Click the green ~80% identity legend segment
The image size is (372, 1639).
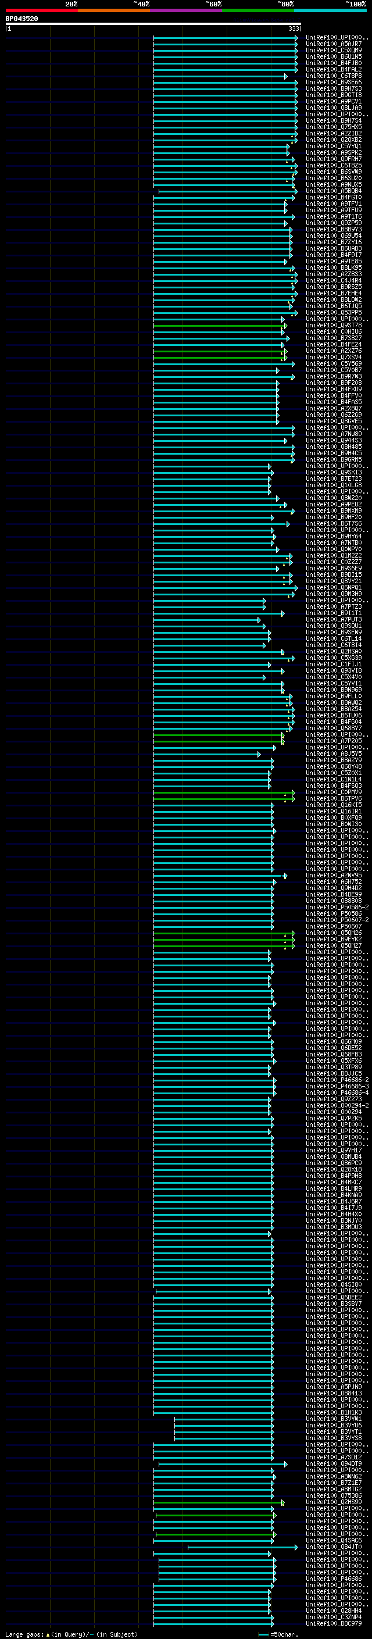pyautogui.click(x=258, y=10)
